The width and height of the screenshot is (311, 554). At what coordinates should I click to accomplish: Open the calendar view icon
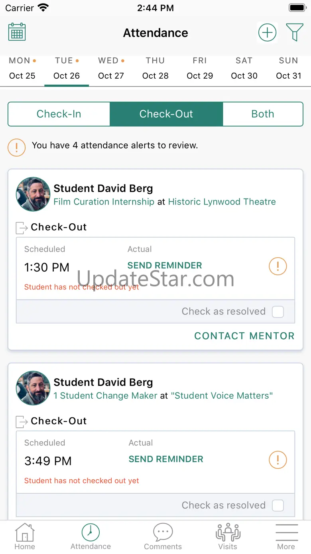[17, 32]
